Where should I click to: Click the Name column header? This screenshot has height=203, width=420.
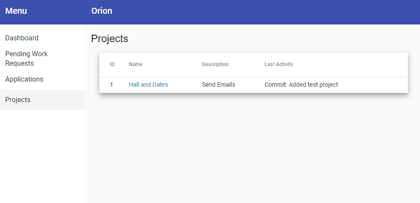[136, 64]
